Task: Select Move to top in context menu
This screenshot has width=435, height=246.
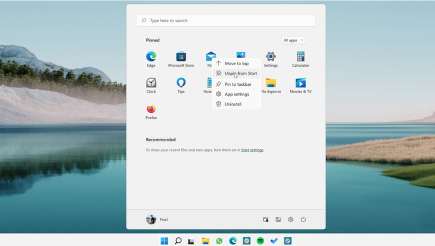Action: 237,64
